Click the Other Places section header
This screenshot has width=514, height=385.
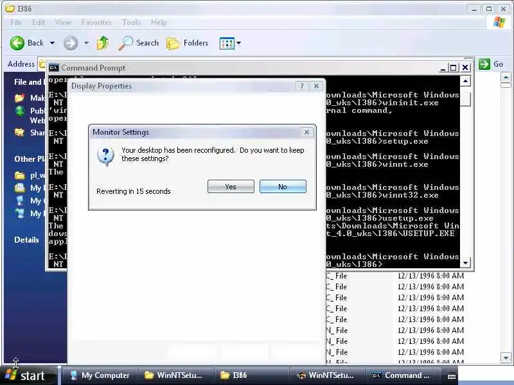29,158
